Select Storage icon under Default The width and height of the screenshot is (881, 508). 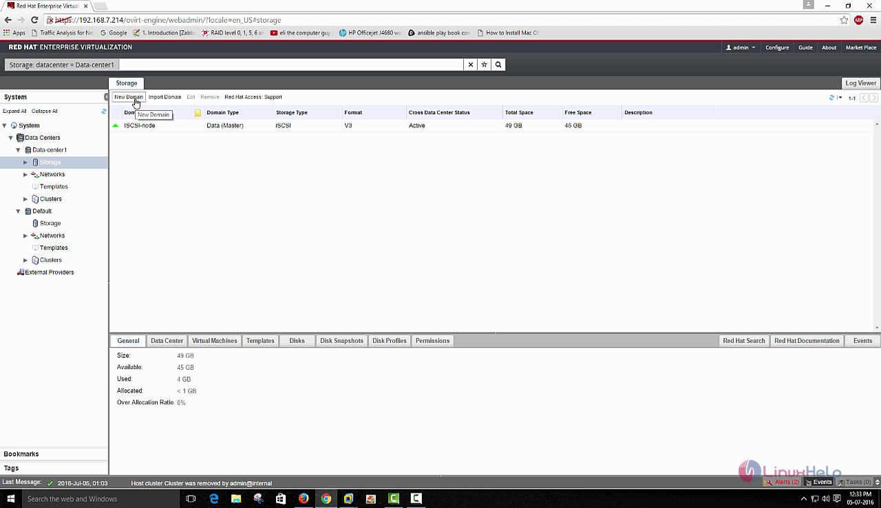click(x=35, y=224)
